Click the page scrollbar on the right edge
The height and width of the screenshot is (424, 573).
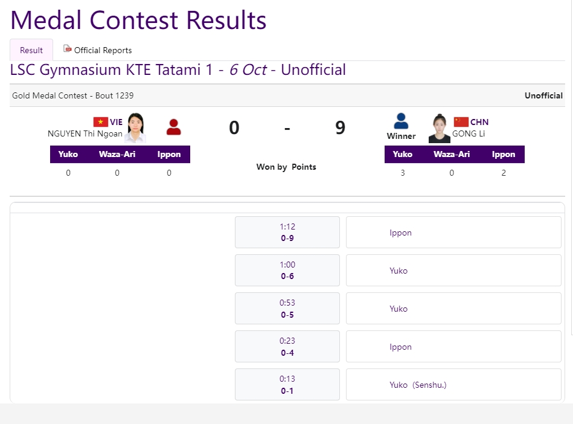[572, 168]
